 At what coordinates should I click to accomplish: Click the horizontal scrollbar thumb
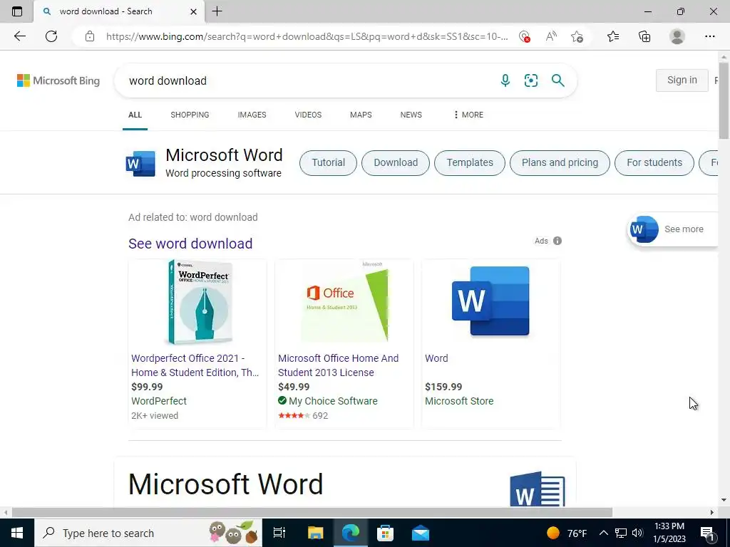coord(312,512)
